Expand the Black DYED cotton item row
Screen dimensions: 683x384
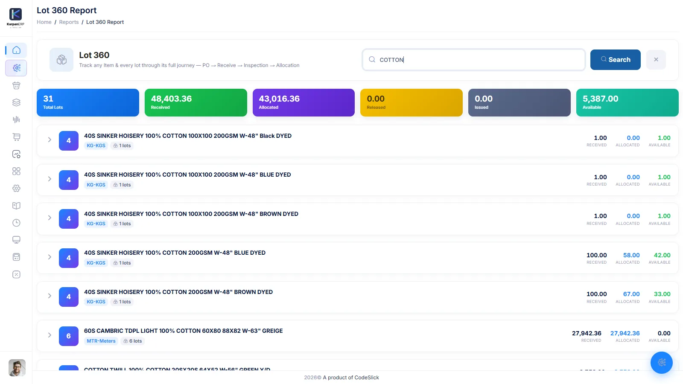tap(50, 140)
